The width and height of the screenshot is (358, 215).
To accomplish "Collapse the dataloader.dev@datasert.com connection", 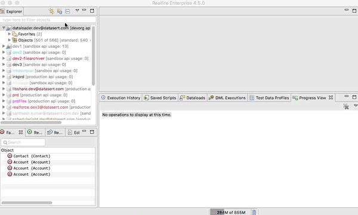I will [4, 28].
